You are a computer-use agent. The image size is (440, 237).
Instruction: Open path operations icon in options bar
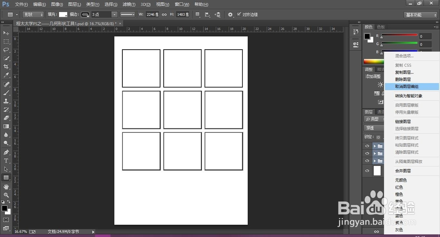tap(198, 15)
